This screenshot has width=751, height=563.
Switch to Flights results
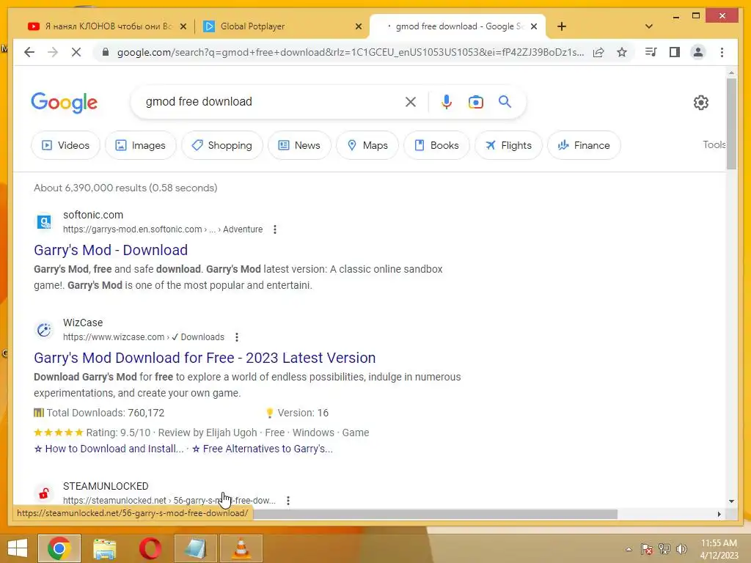(x=508, y=145)
